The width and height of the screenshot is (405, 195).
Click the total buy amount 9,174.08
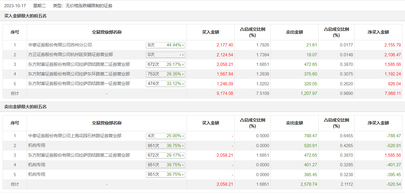tap(225, 93)
